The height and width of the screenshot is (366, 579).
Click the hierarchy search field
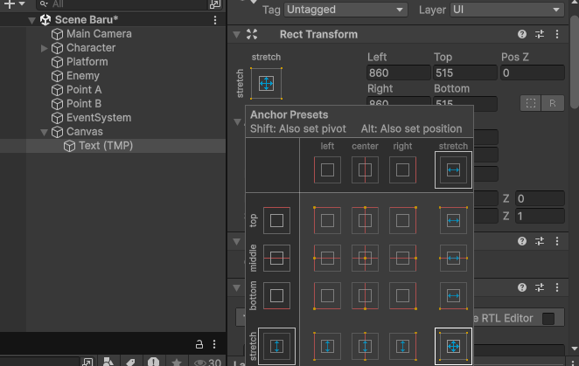(x=122, y=4)
